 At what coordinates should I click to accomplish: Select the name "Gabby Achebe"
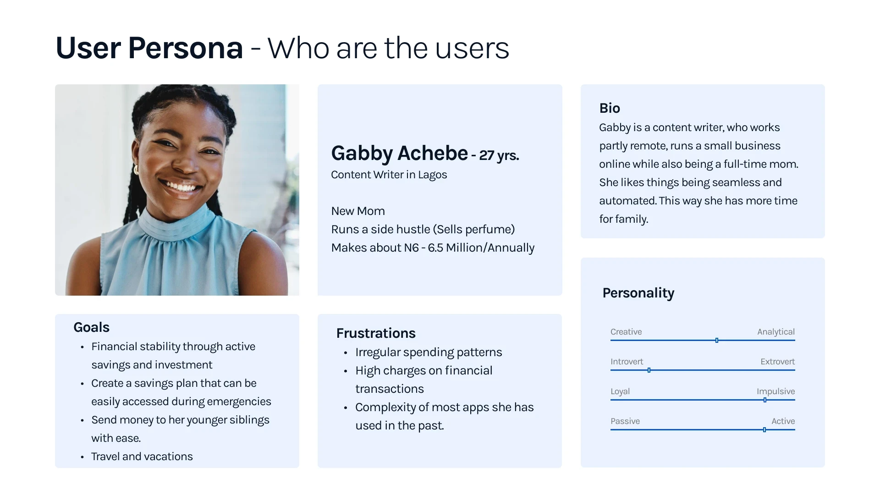pyautogui.click(x=399, y=153)
